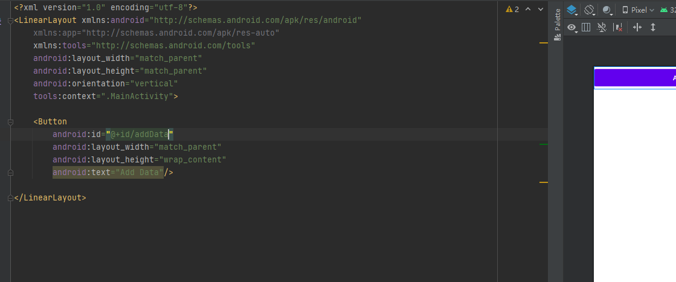The width and height of the screenshot is (676, 282).
Task: Go to the previous highlighted error arrow
Action: point(528,9)
